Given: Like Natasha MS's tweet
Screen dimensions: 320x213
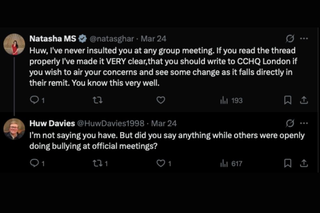Looking at the screenshot, I should (161, 100).
